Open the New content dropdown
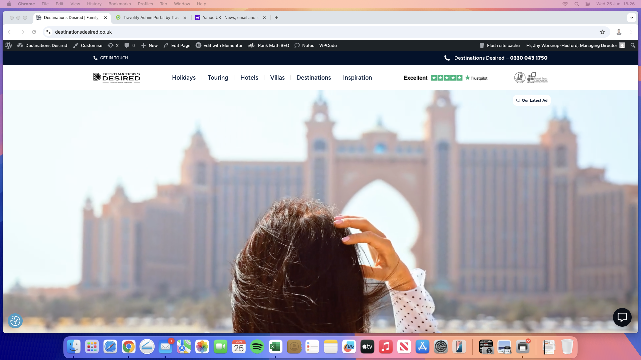The image size is (641, 360). [x=149, y=46]
